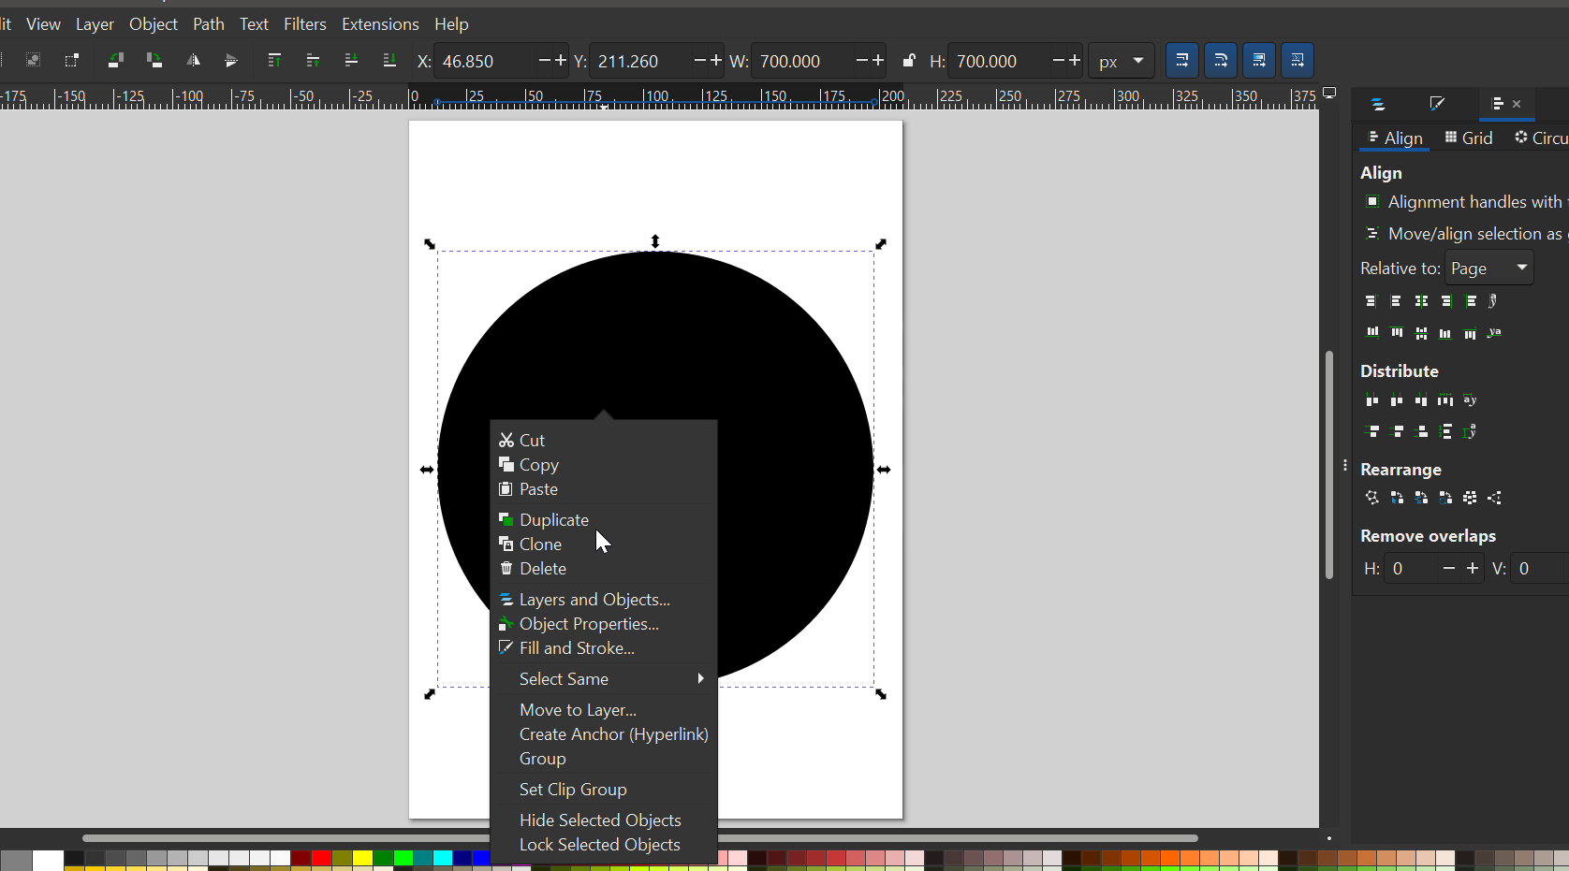Screen dimensions: 1569x871
Task: Click the Unclump objects icon
Action: tap(1495, 498)
